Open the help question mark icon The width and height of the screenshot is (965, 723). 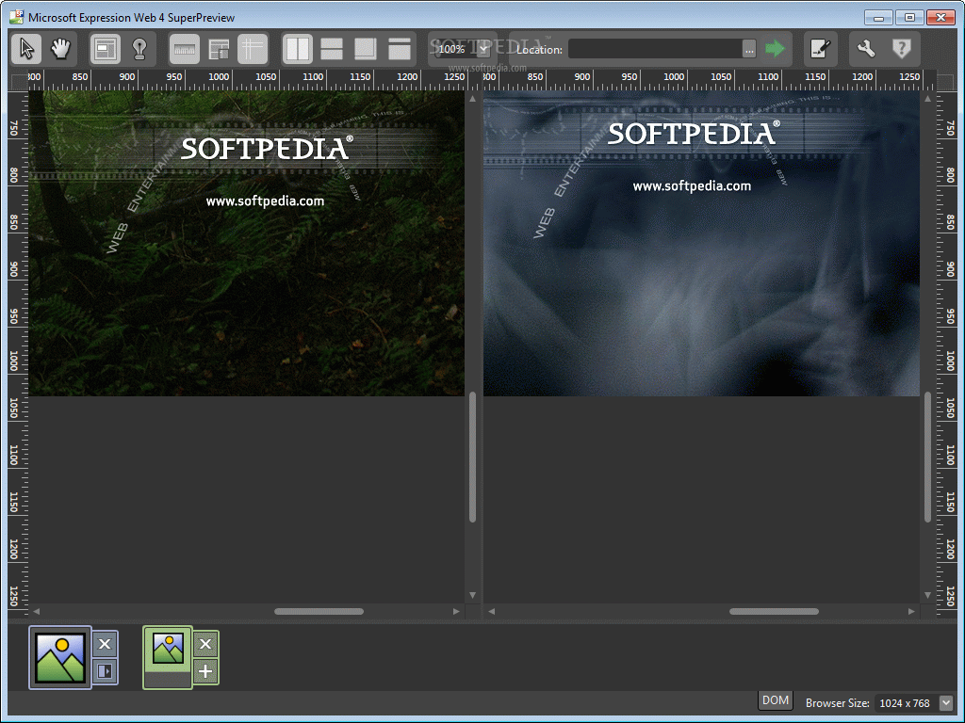point(902,49)
